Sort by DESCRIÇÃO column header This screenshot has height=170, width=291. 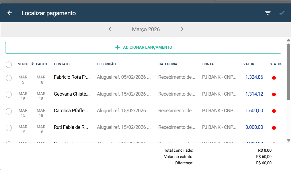point(106,64)
